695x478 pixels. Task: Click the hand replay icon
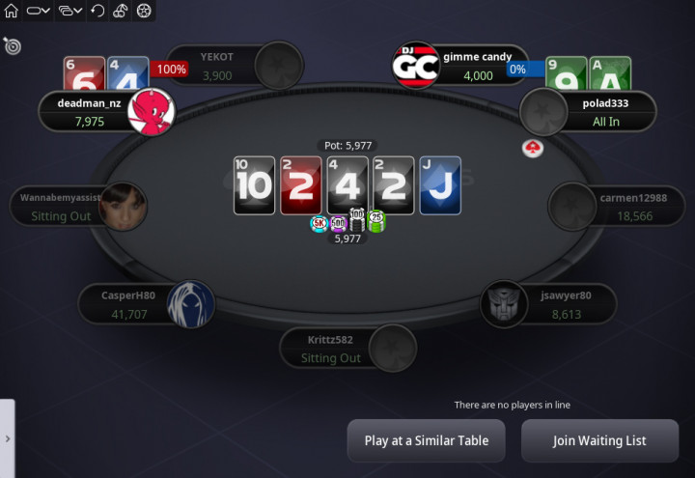point(97,11)
